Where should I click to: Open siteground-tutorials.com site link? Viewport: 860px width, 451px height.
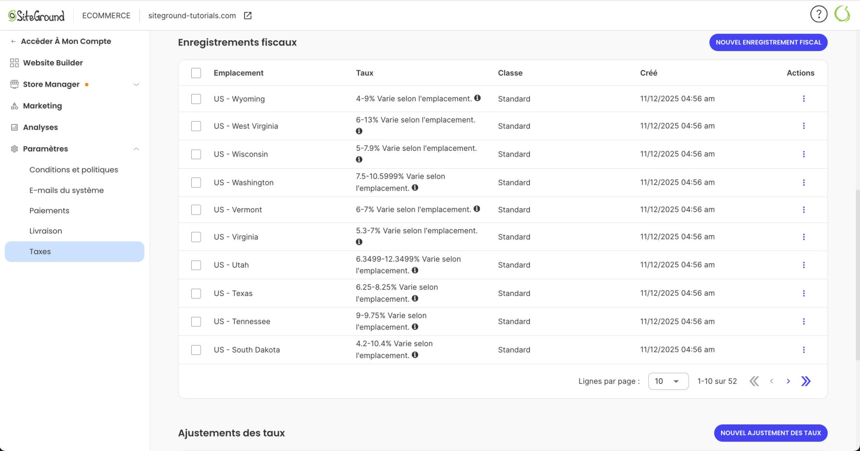(x=192, y=16)
